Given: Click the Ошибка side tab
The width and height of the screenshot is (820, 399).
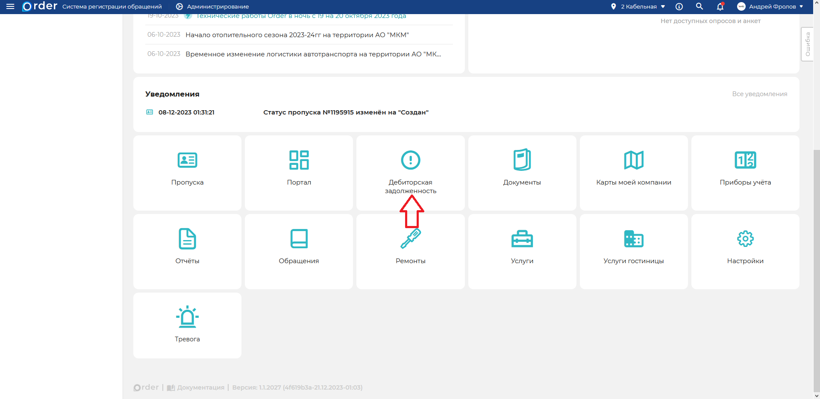Looking at the screenshot, I should (807, 44).
